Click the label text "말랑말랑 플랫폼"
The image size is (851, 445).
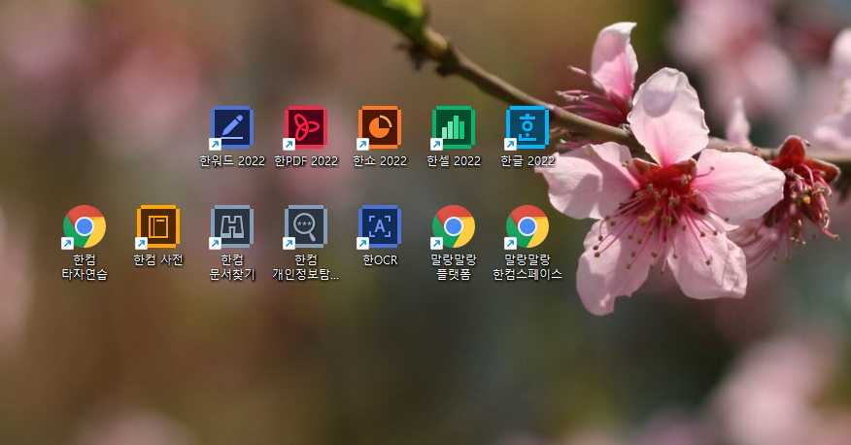click(x=454, y=267)
